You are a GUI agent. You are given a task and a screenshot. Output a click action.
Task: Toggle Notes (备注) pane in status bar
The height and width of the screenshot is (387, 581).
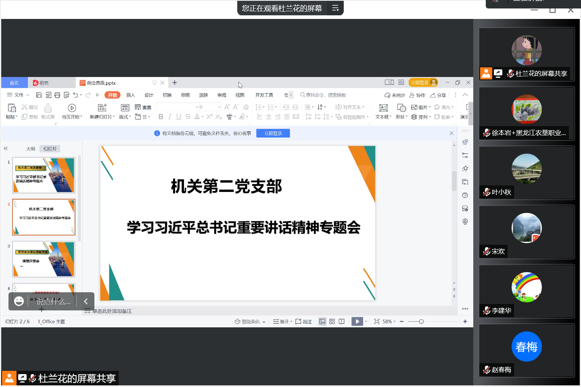(x=282, y=321)
